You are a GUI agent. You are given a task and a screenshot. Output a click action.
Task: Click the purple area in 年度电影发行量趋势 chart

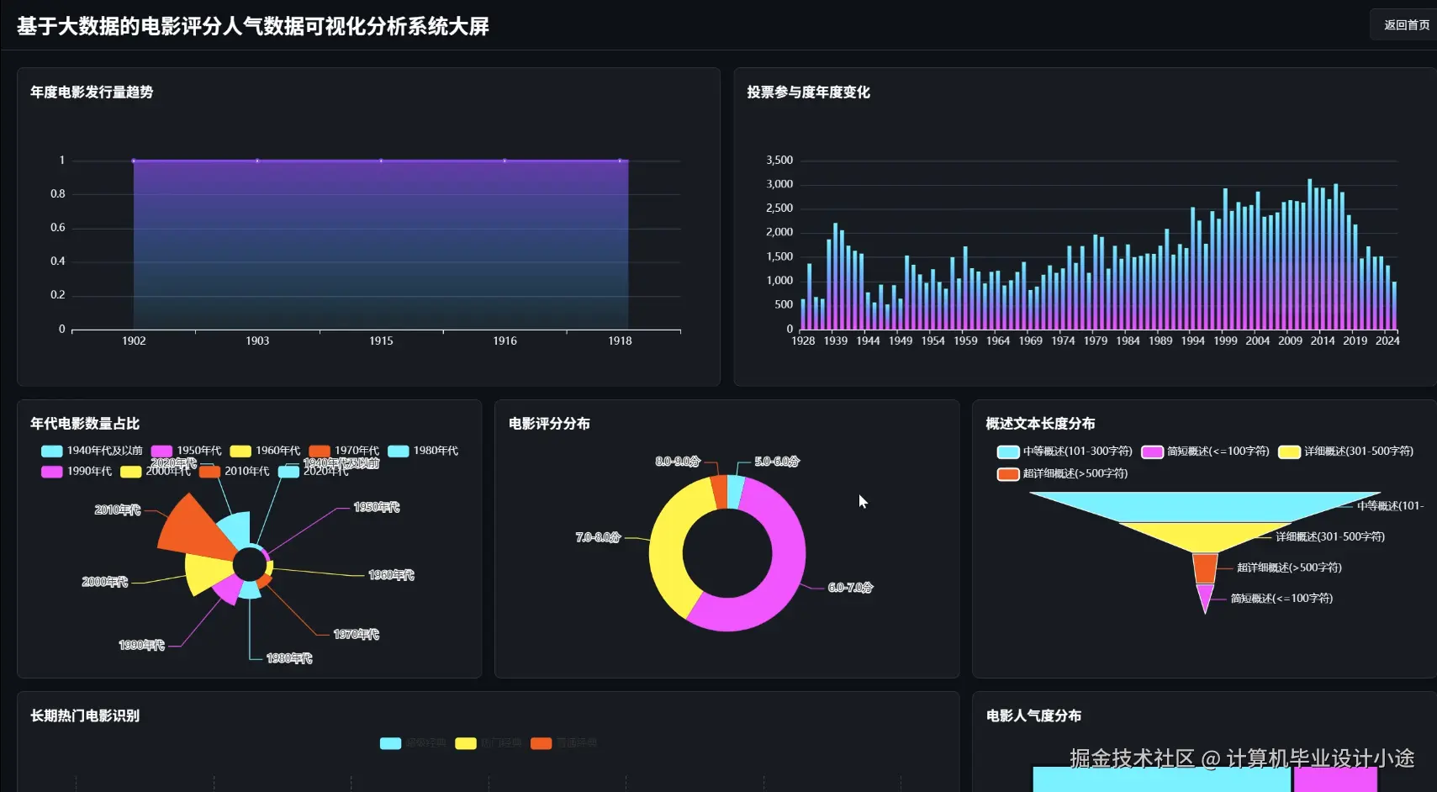380,244
